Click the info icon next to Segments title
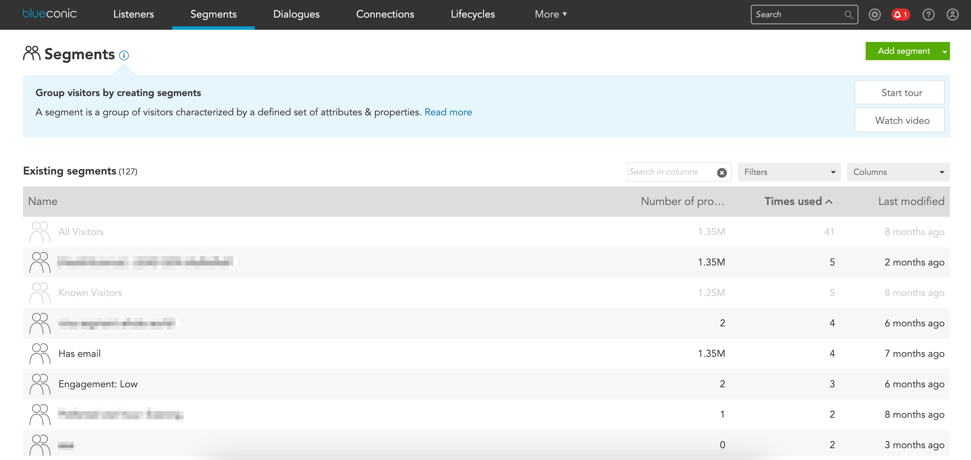The width and height of the screenshot is (971, 460). click(124, 55)
